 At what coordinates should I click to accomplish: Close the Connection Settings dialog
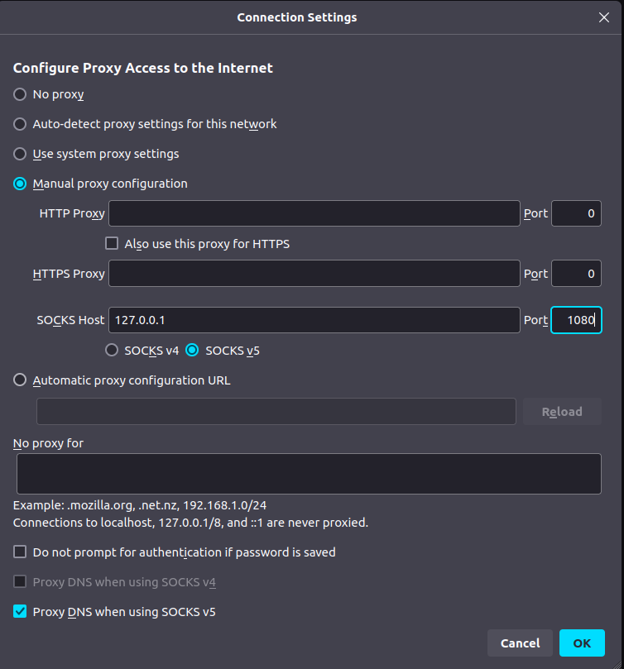pos(603,17)
